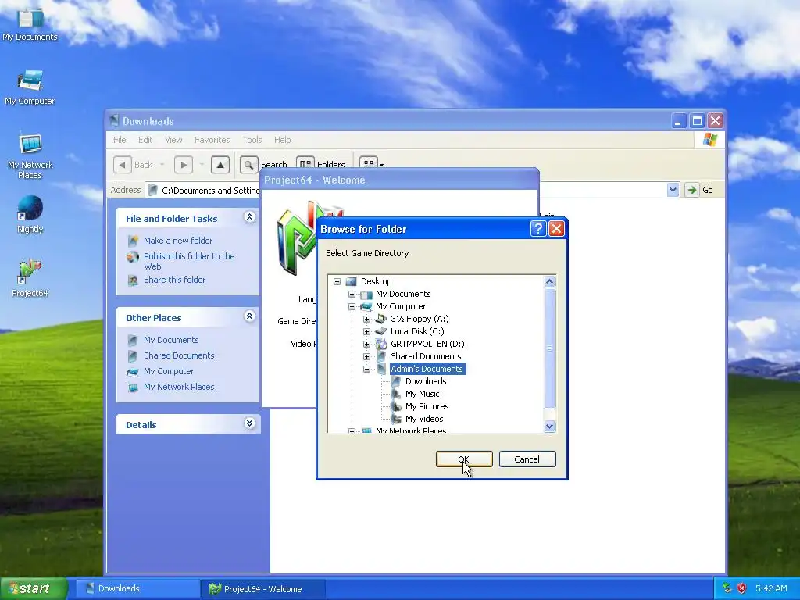Open the Shared Documents link in Other Places

click(x=179, y=355)
